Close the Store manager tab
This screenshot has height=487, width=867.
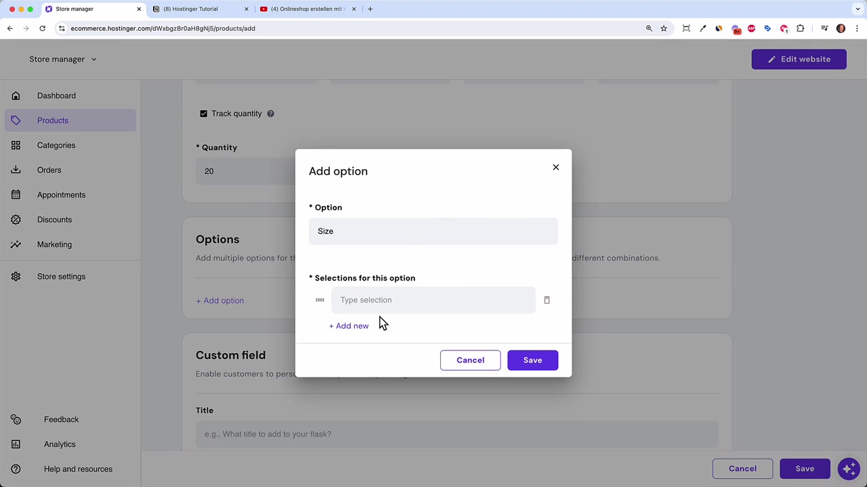coord(139,9)
